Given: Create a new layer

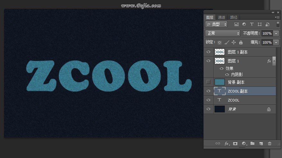Looking at the screenshot, I should coord(261,144).
